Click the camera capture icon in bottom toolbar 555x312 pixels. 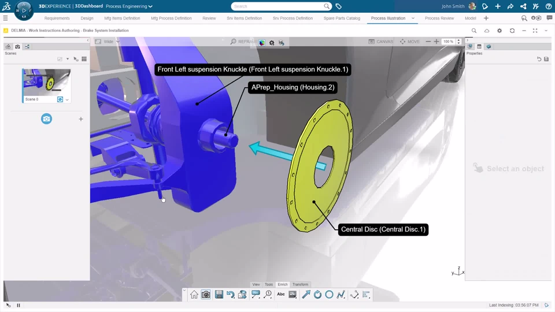(x=206, y=295)
